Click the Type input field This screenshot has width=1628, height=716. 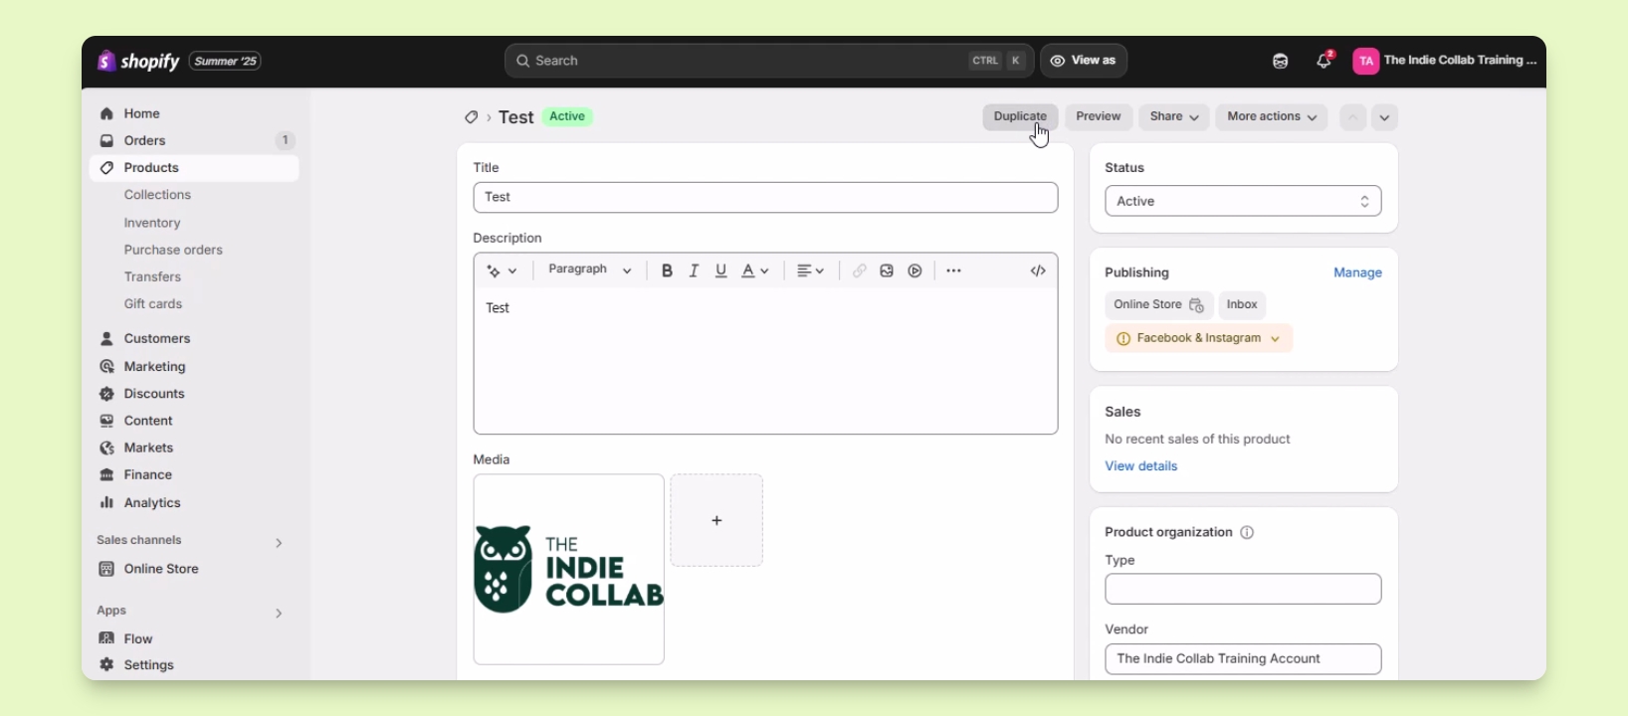tap(1243, 589)
